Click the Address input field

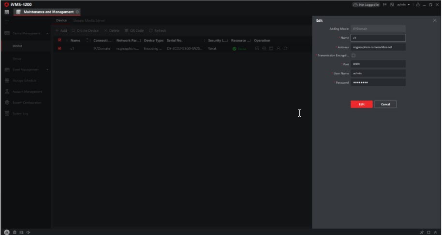pos(378,47)
